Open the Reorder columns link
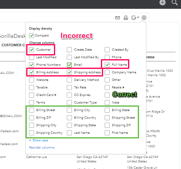Screen dimensions: 181x169 [x=42, y=148]
